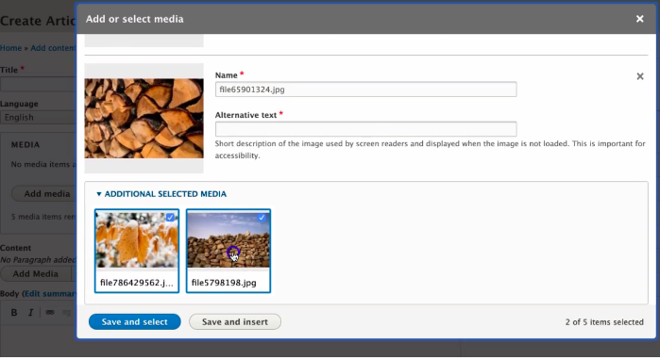Click the Save and select button
The image size is (660, 360).
135,321
